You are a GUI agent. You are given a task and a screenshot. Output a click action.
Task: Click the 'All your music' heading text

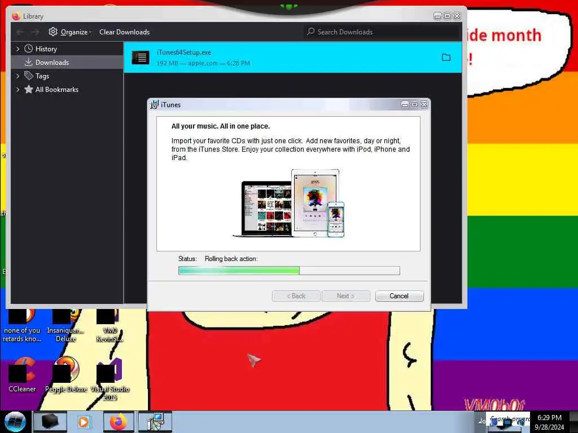(x=221, y=126)
